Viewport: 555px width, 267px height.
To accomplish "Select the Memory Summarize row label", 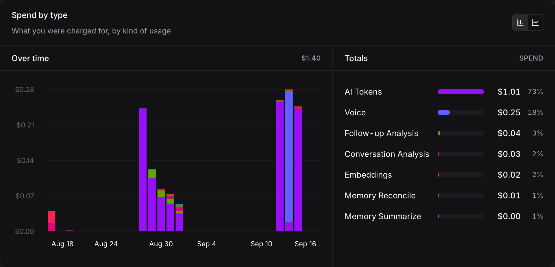I will pos(383,216).
